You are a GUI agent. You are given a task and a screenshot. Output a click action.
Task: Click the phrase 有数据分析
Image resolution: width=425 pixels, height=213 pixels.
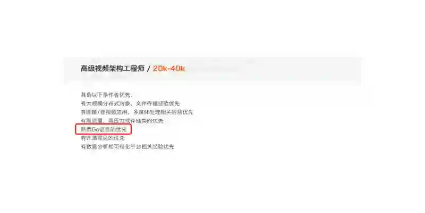tap(95, 147)
